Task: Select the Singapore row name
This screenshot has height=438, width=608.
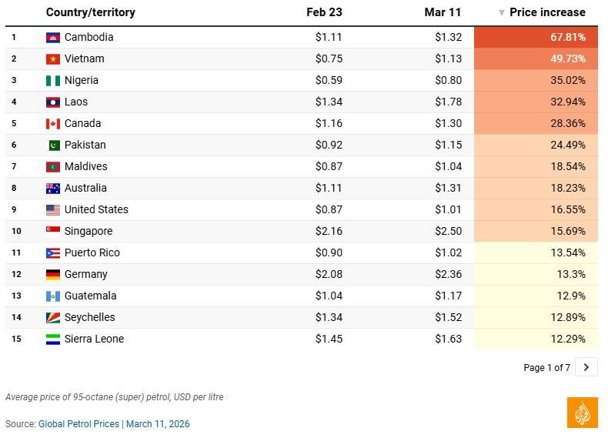Action: click(89, 231)
